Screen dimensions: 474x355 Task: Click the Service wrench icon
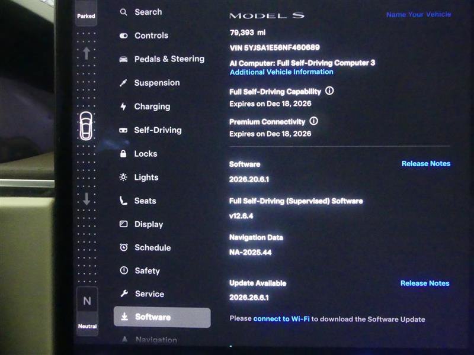(124, 293)
